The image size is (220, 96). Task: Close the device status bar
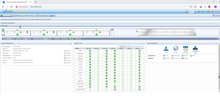218,39
